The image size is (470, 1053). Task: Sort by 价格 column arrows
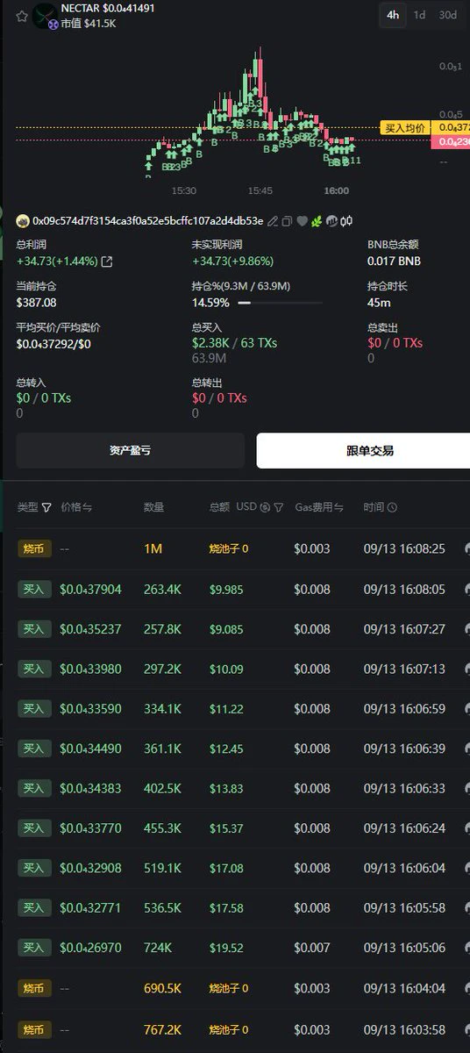[88, 507]
